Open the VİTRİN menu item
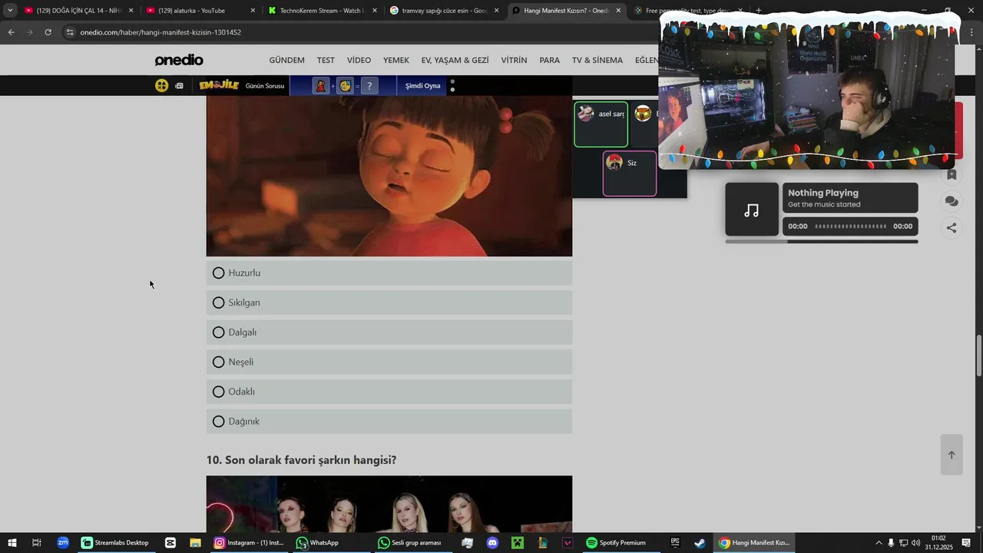Screen dimensions: 983x553 [514, 60]
